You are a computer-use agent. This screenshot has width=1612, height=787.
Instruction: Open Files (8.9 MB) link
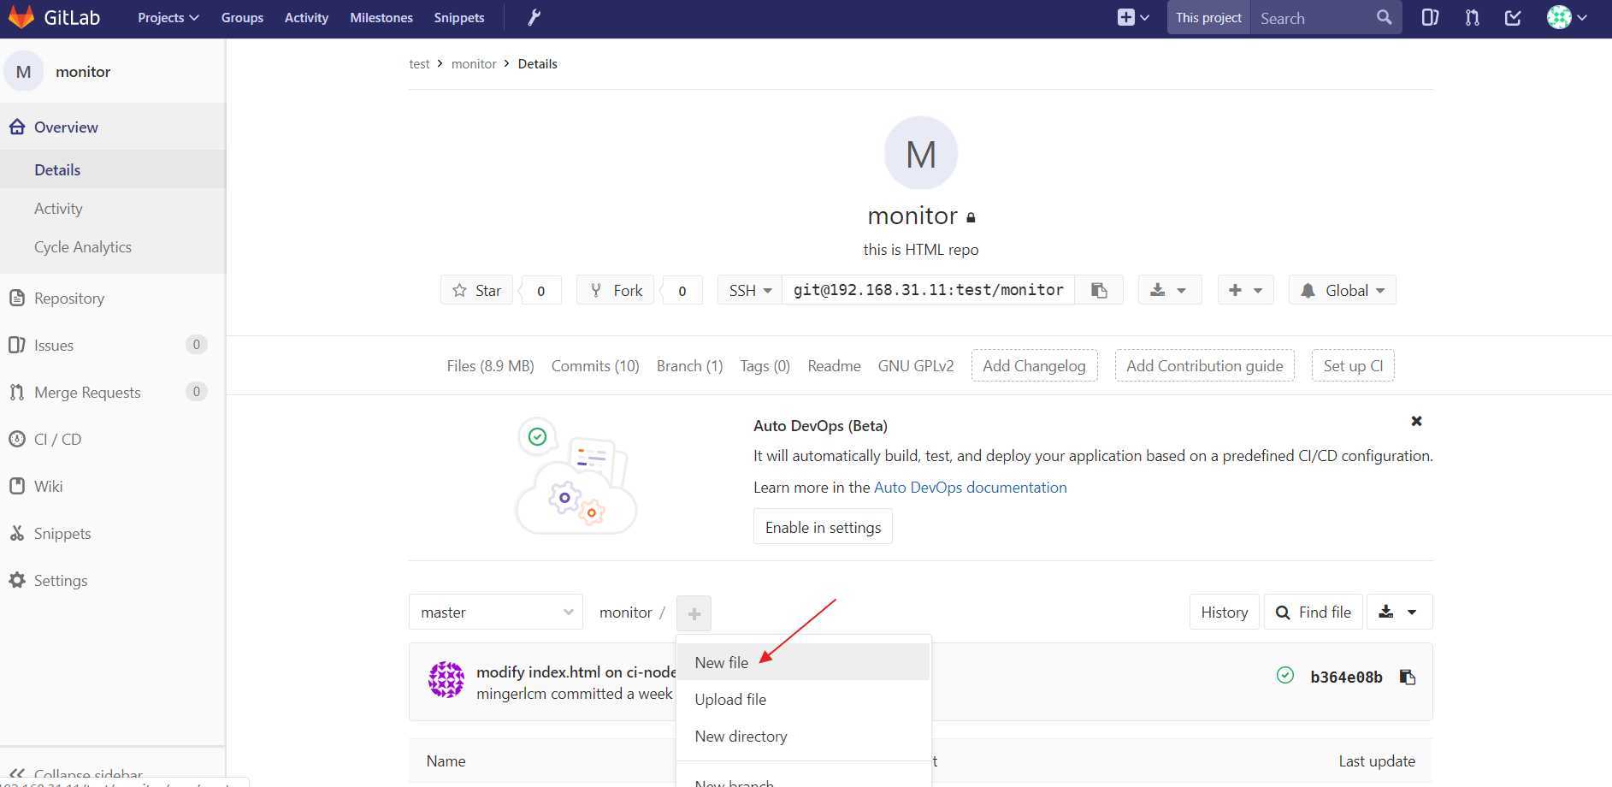click(x=490, y=366)
